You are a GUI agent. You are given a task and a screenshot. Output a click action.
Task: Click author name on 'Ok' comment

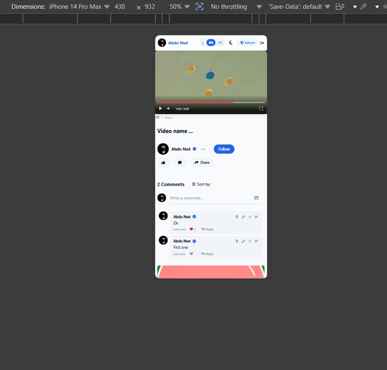coord(182,217)
